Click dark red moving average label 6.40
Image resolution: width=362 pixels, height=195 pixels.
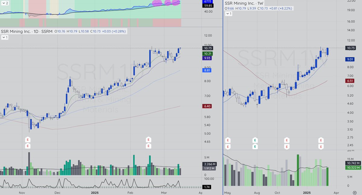click(208, 106)
